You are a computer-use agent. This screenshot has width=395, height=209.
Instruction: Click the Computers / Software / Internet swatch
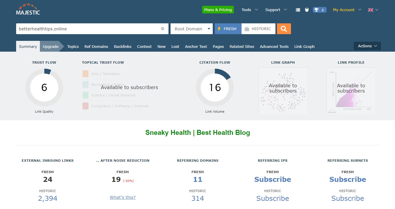click(86, 106)
